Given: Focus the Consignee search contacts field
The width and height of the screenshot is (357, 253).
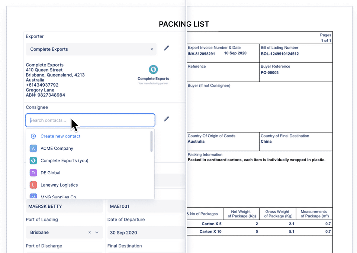Looking at the screenshot, I should click(90, 120).
